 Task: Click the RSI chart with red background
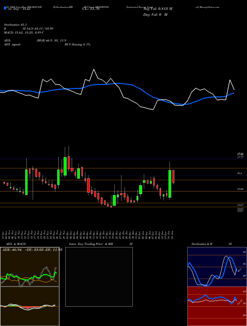coord(217,306)
